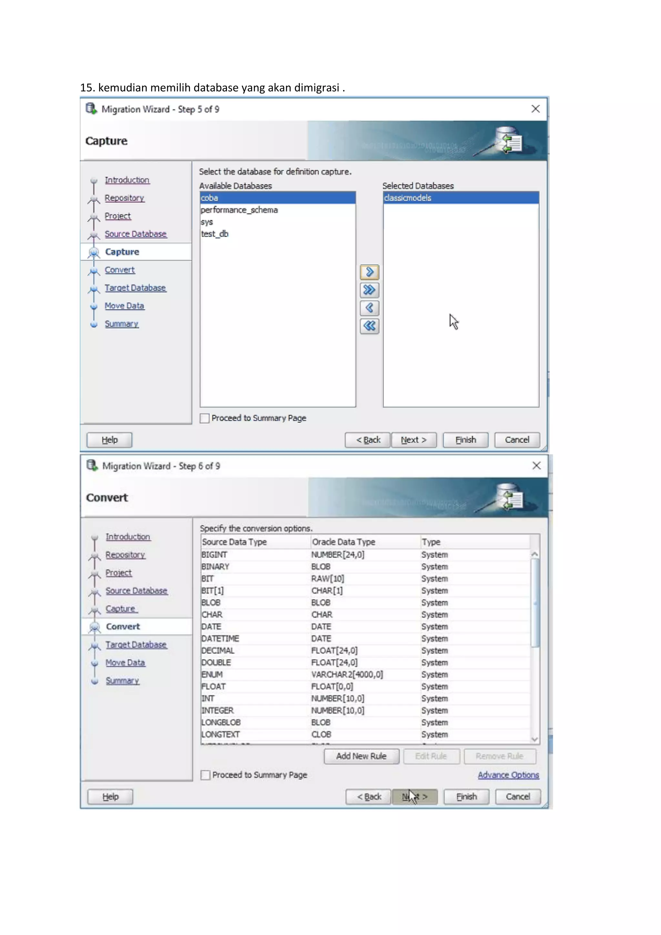661x935 pixels.
Task: Close the Step 6 of 9 window
Action: click(536, 466)
